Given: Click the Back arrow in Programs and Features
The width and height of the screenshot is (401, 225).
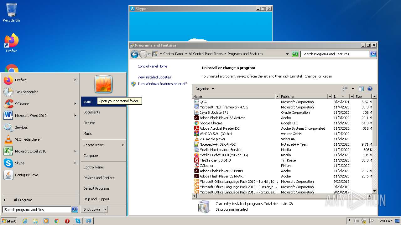Looking at the screenshot, I should point(134,54).
